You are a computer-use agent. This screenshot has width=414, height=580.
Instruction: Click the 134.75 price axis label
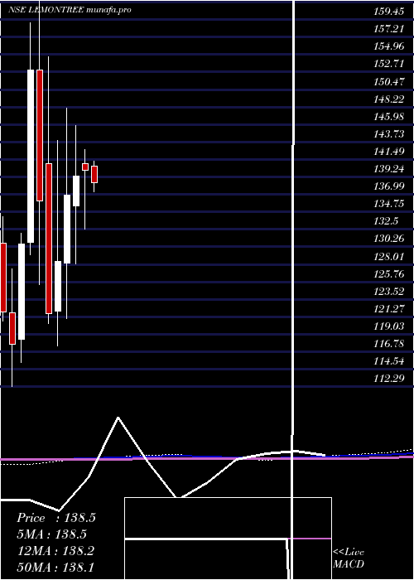pos(389,204)
